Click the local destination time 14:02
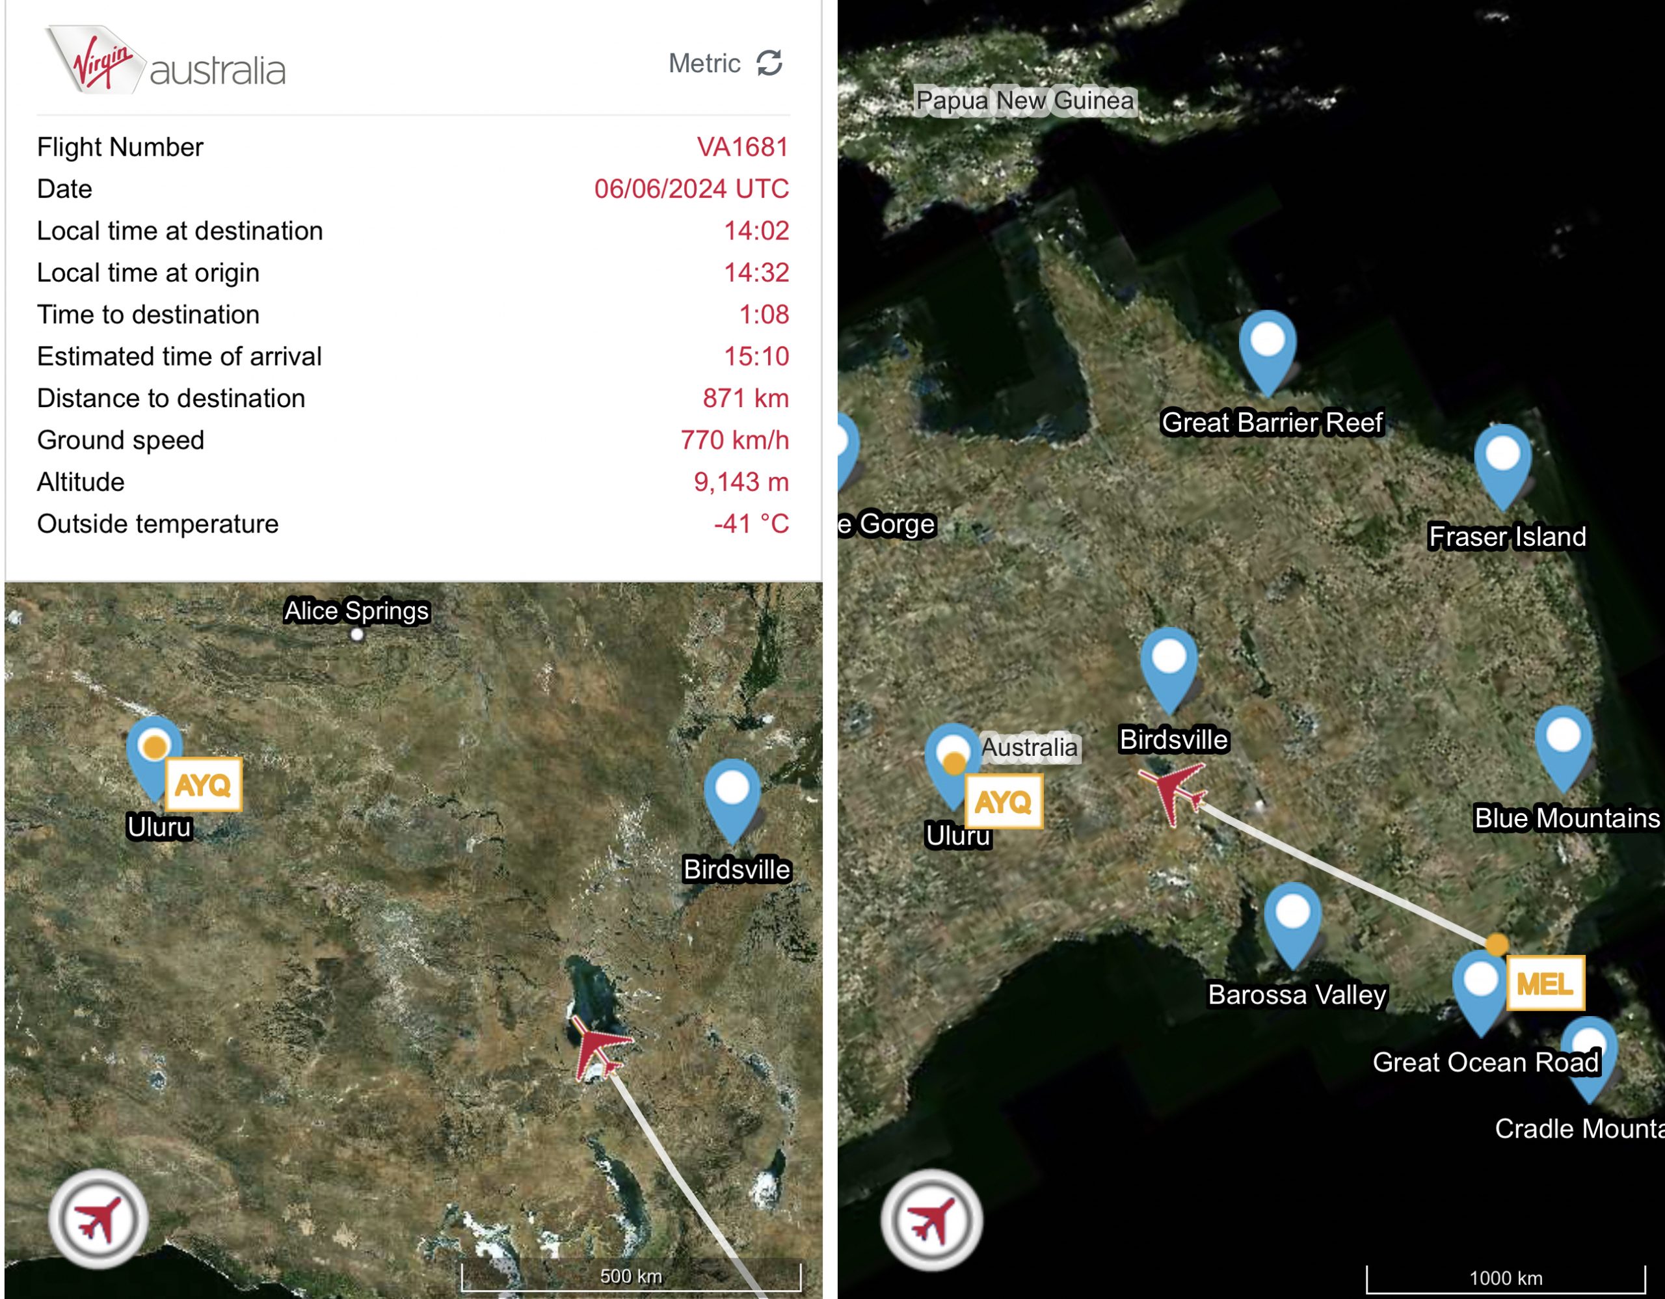This screenshot has height=1299, width=1665. coord(756,231)
